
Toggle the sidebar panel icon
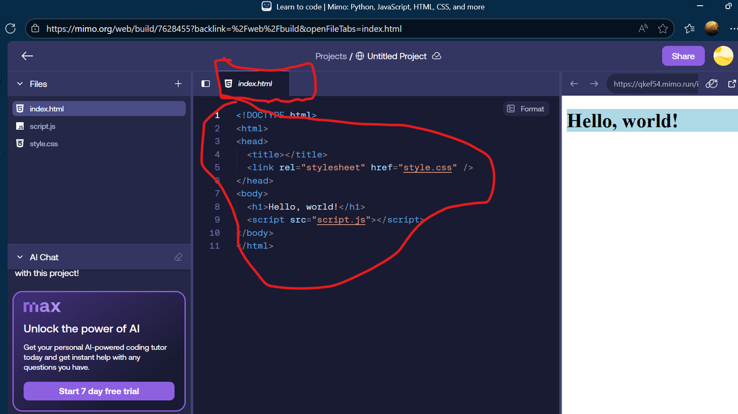click(205, 84)
